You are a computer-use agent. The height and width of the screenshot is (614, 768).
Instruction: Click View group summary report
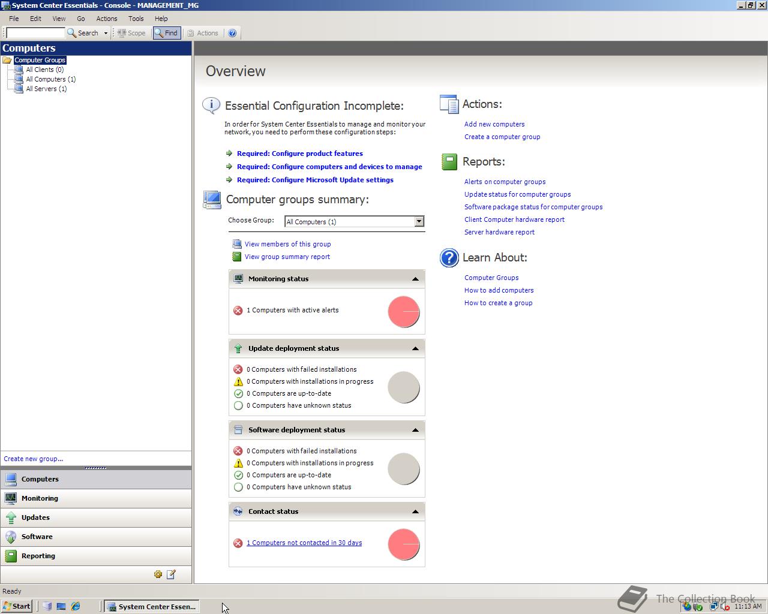(x=287, y=257)
